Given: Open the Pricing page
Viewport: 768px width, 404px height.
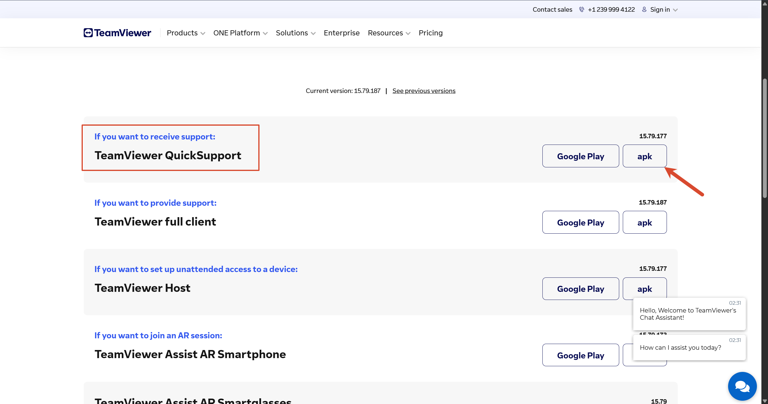Looking at the screenshot, I should [x=430, y=33].
